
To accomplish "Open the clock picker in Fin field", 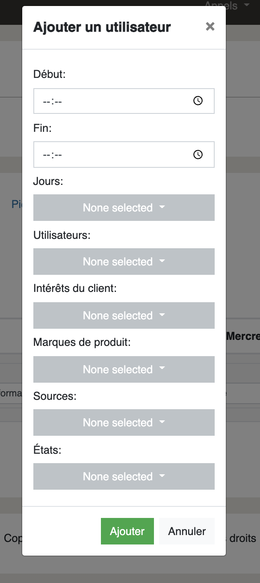I will pos(198,155).
